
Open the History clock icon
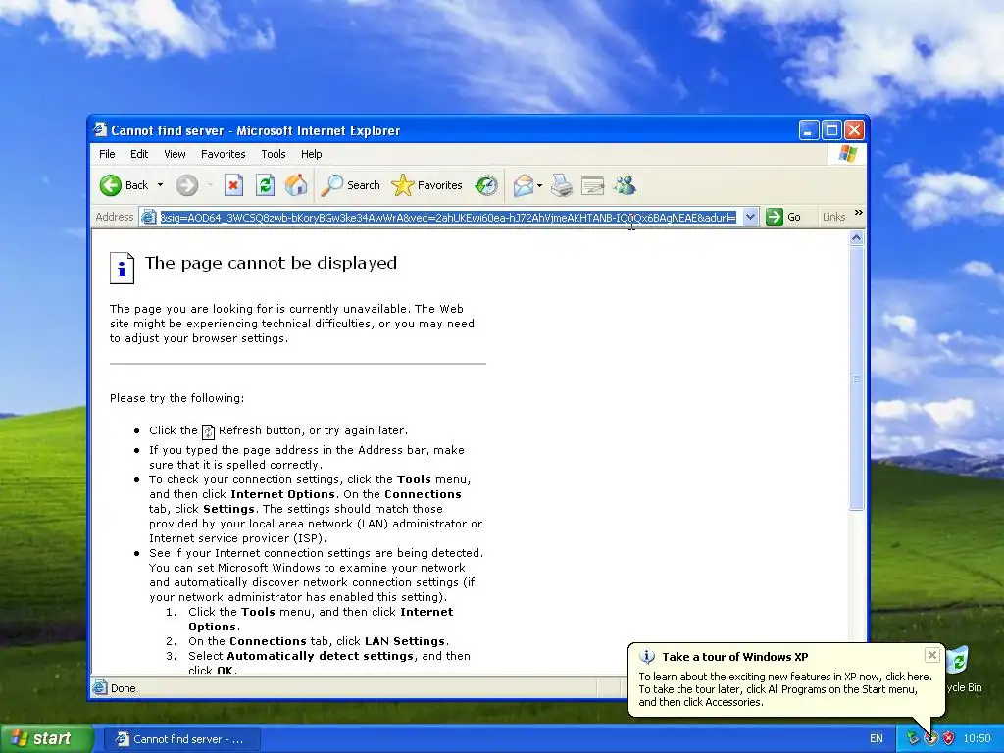[x=486, y=185]
